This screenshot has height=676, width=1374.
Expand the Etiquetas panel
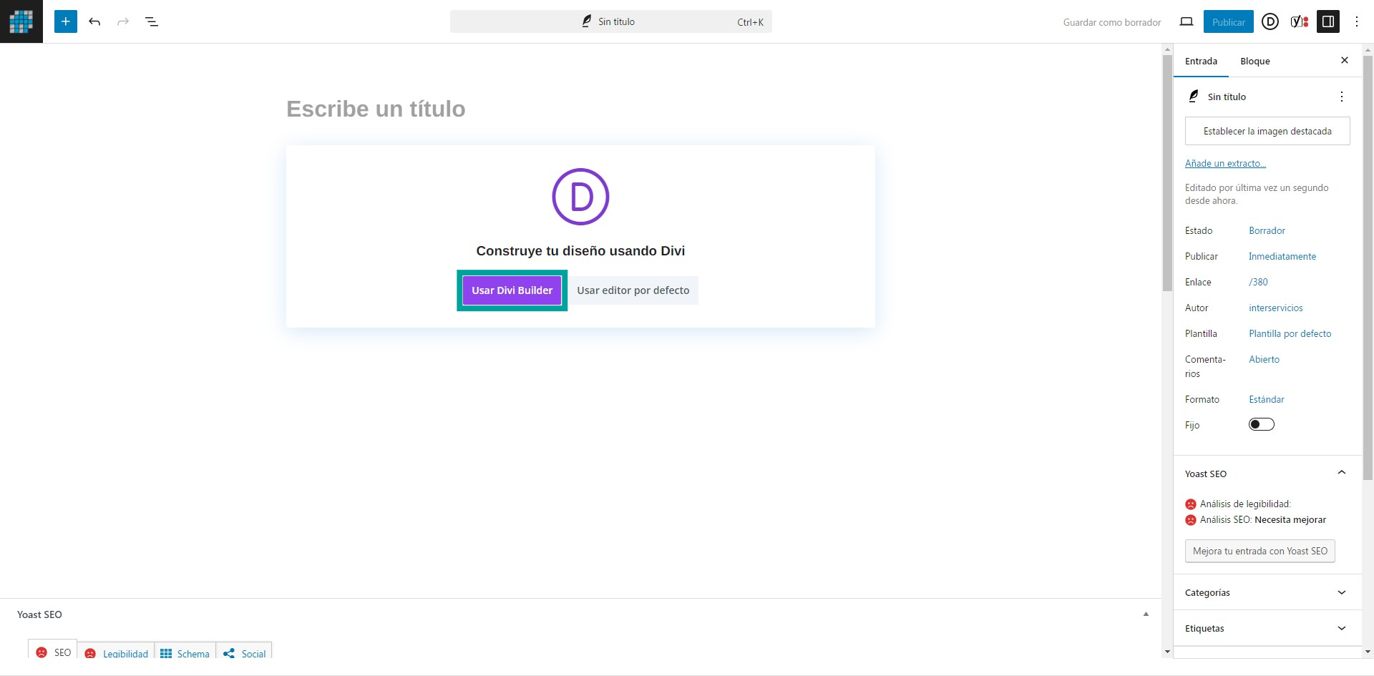click(x=1267, y=628)
